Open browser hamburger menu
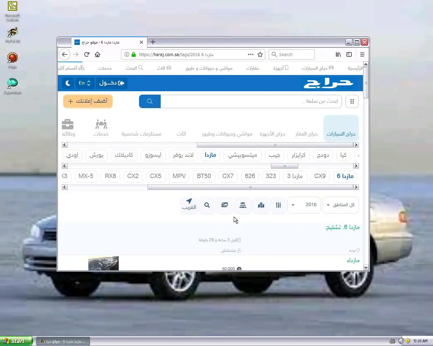The image size is (433, 346). (362, 54)
